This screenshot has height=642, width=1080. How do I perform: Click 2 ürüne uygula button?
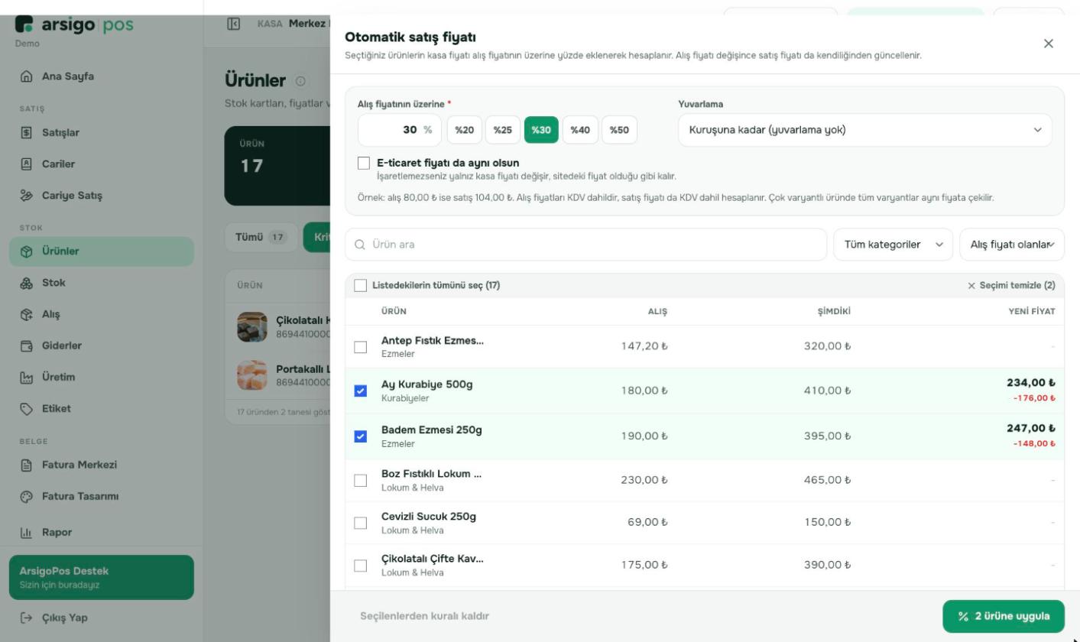click(1004, 616)
